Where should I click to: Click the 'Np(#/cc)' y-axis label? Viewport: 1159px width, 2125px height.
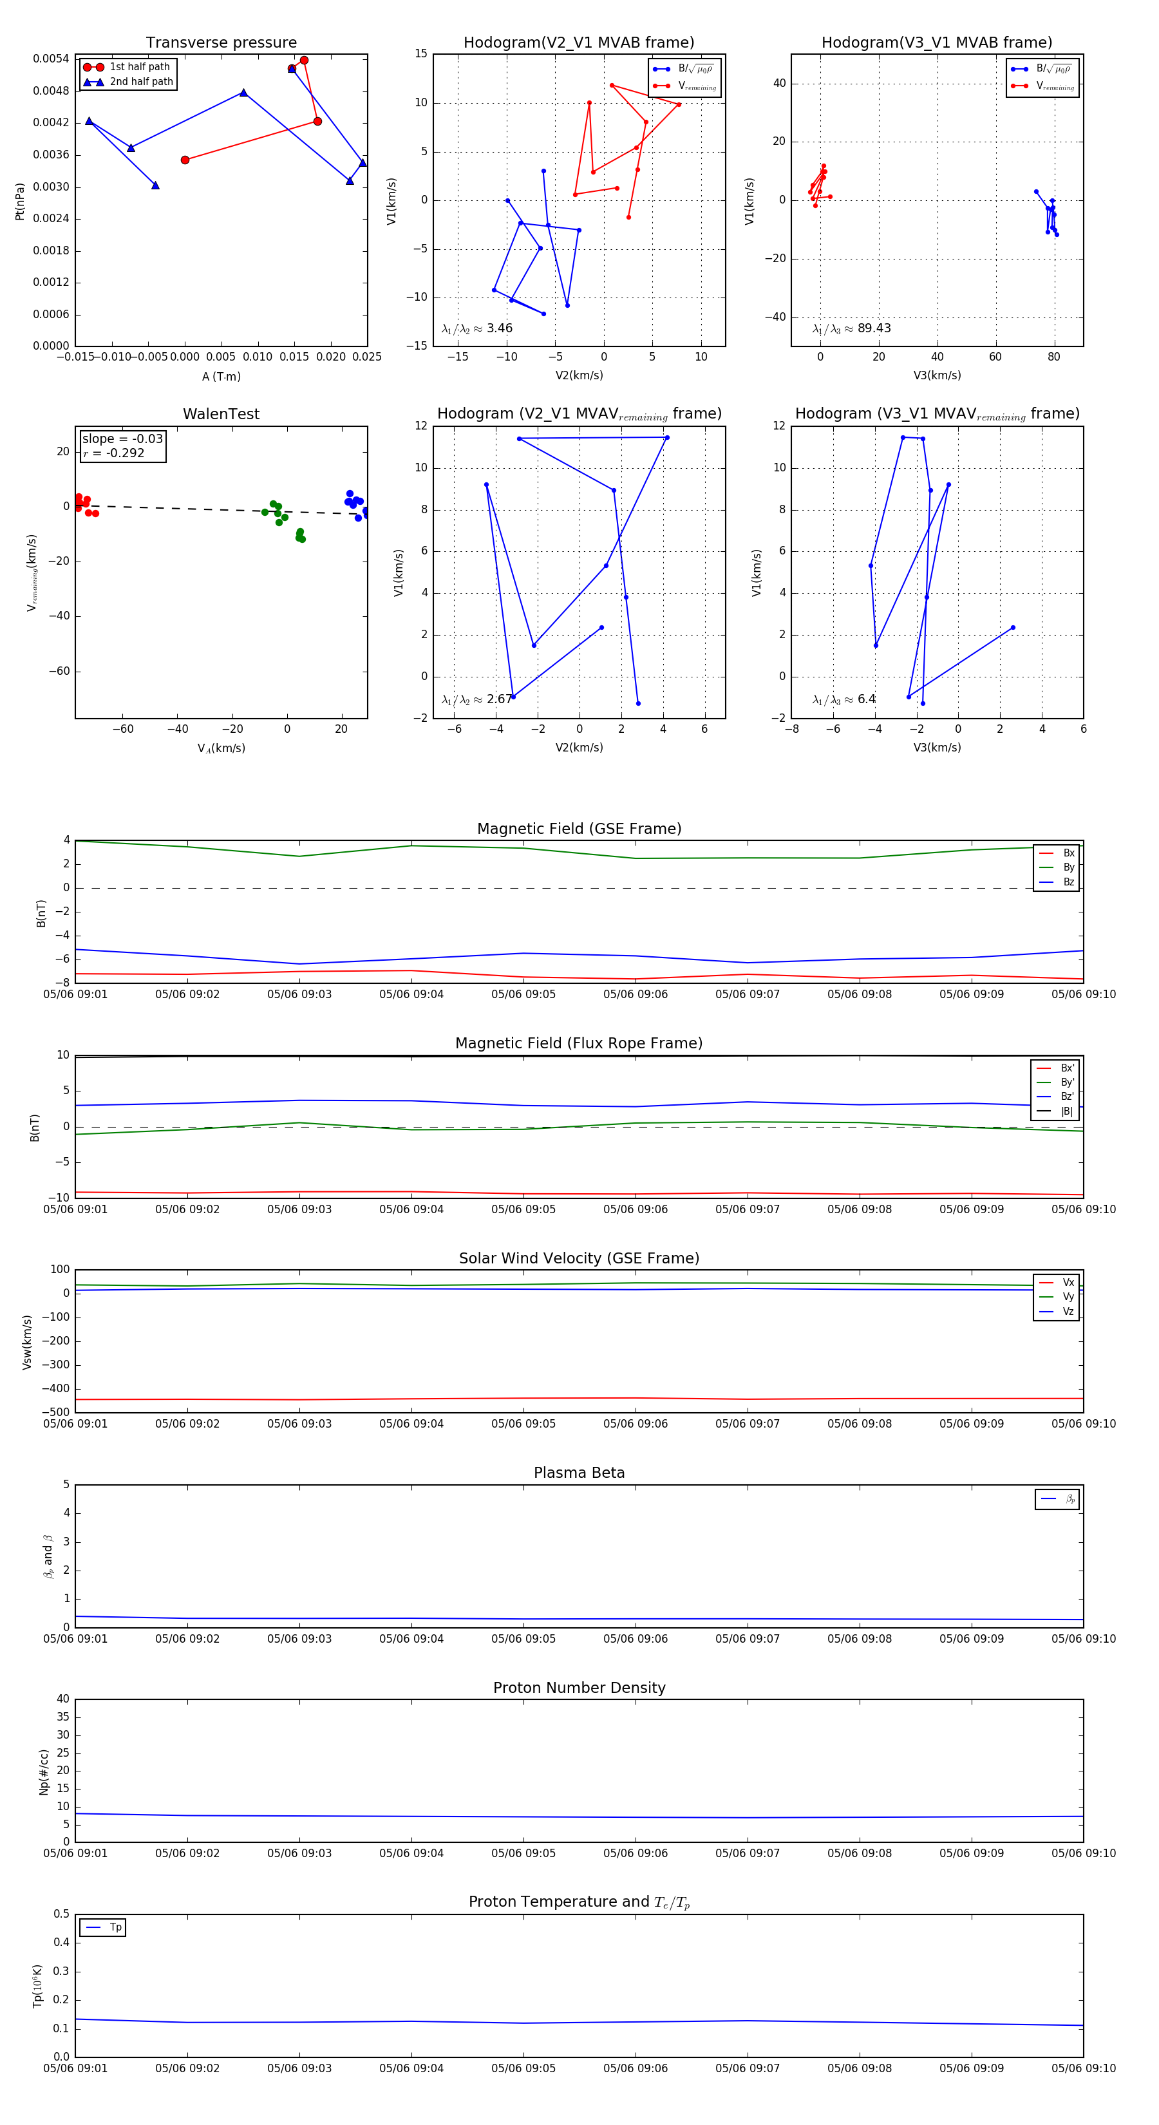44,1771
